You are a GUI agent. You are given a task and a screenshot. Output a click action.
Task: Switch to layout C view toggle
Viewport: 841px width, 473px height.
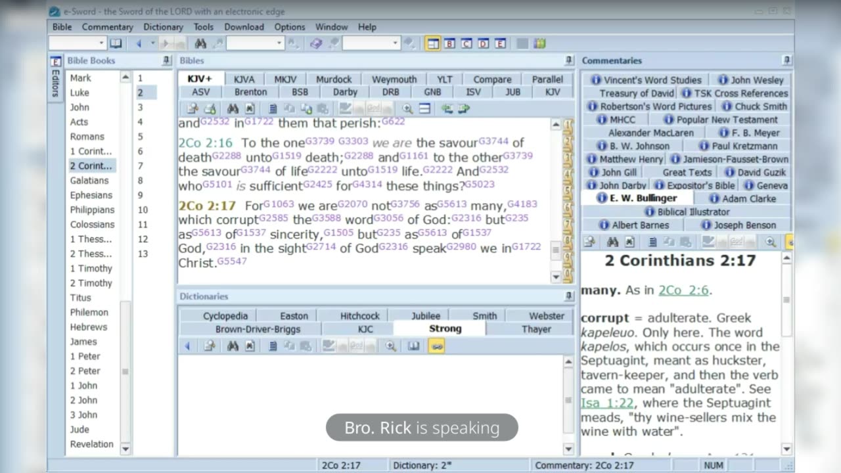point(466,43)
